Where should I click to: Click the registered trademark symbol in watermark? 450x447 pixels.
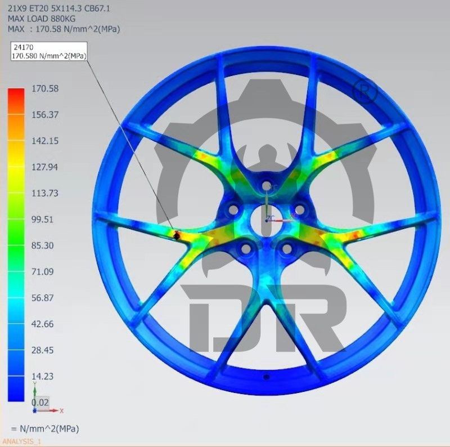coord(364,92)
